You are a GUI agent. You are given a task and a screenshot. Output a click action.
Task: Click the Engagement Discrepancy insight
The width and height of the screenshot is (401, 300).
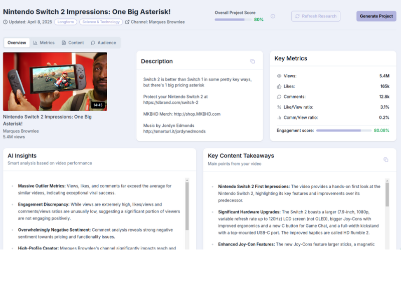pos(99,211)
